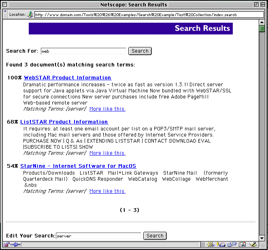The height and width of the screenshot is (250, 268).
Task: Click 'Found 3 document(s) matching search terms' text
Action: pyautogui.click(x=70, y=65)
